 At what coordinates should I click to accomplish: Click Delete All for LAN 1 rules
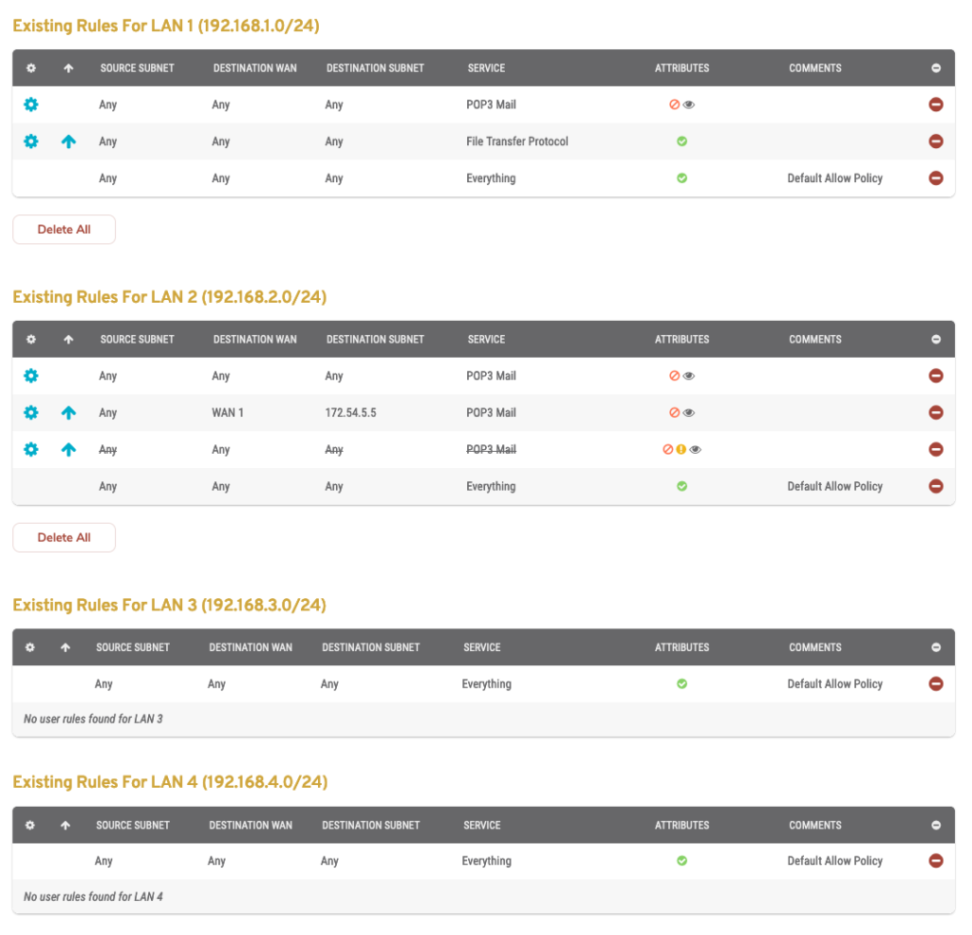coord(64,229)
